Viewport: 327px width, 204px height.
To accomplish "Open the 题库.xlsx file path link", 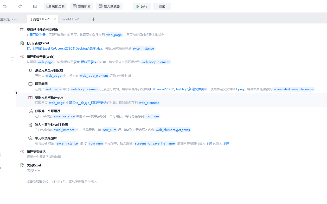I will pyautogui.click(x=76, y=48).
